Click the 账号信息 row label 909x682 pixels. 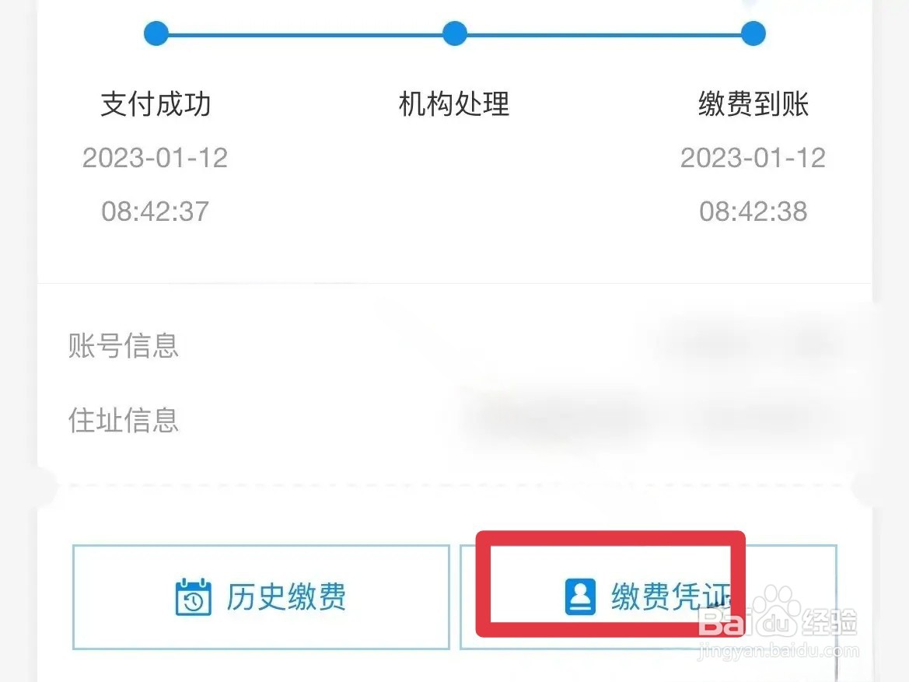pos(124,345)
